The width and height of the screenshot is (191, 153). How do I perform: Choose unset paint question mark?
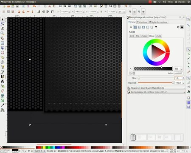coord(156,27)
